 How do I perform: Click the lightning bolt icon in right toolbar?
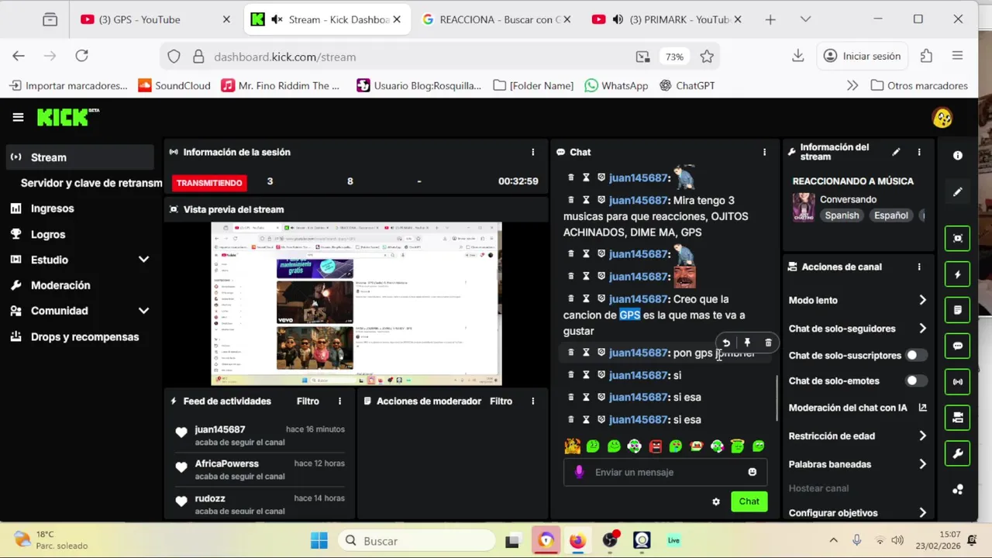coord(958,274)
